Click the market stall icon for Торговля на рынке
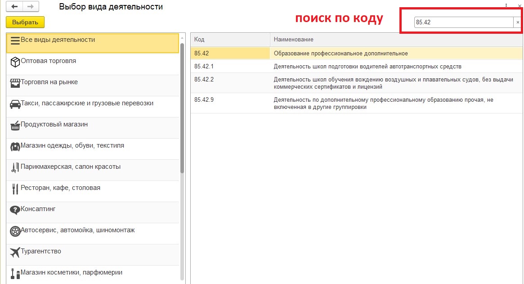This screenshot has height=284, width=524. pyautogui.click(x=15, y=83)
